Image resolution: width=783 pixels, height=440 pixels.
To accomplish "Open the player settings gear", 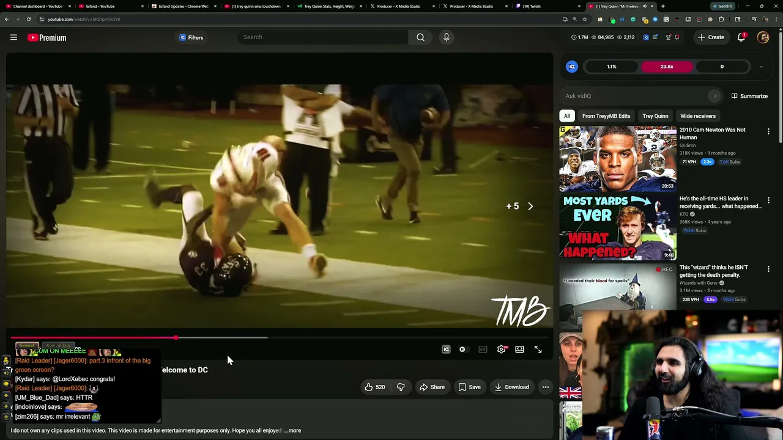I will 501,350.
